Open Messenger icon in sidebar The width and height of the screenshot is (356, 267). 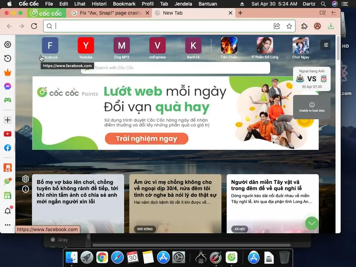(8, 86)
